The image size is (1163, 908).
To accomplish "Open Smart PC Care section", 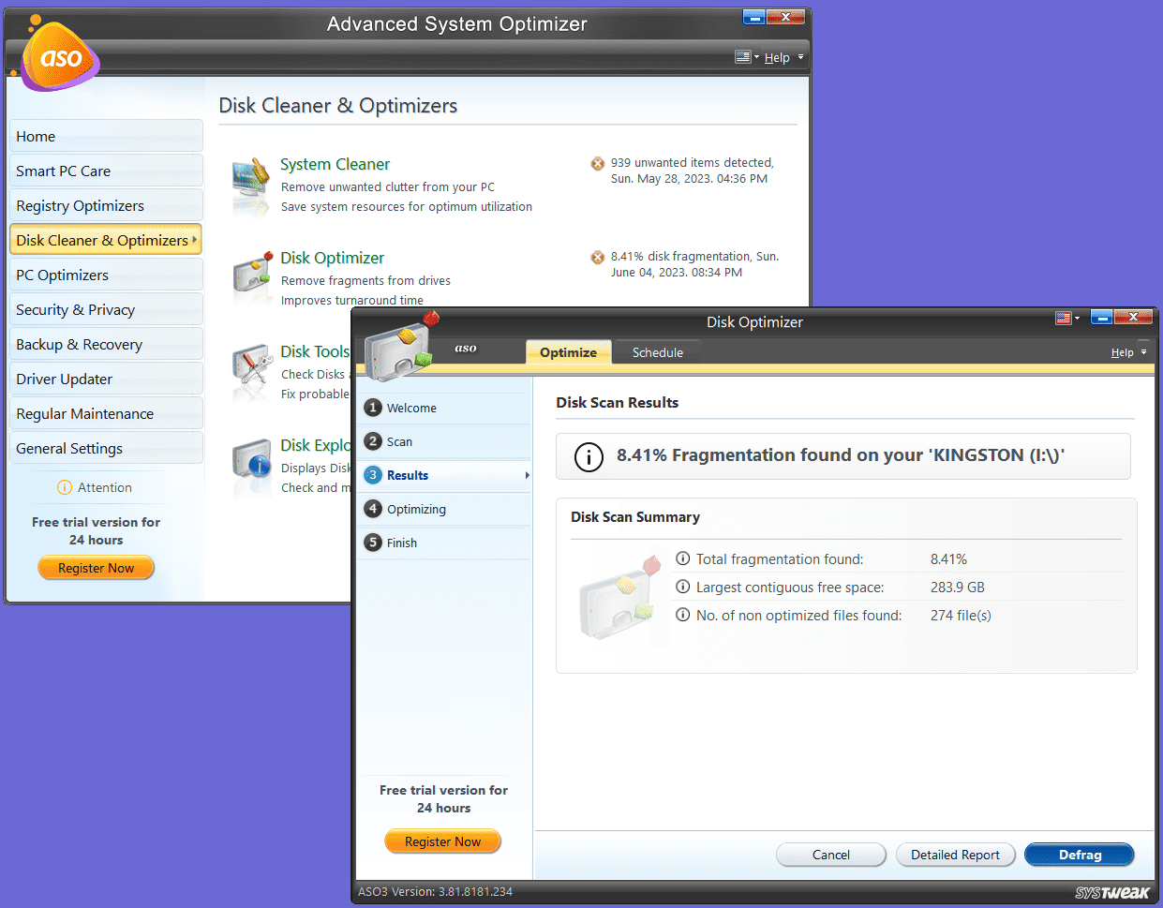I will click(x=106, y=171).
